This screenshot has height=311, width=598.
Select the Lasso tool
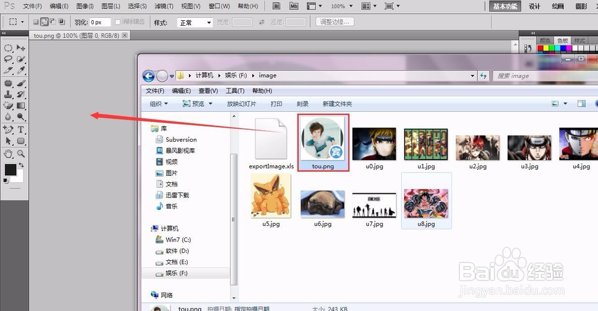click(8, 59)
